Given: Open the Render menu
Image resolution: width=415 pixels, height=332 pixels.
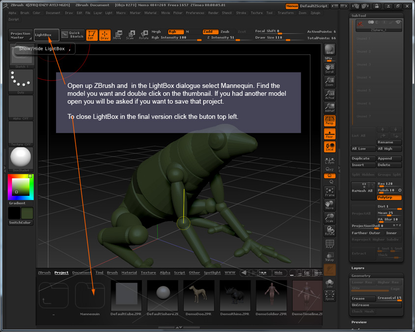Looking at the screenshot, I should [x=213, y=13].
